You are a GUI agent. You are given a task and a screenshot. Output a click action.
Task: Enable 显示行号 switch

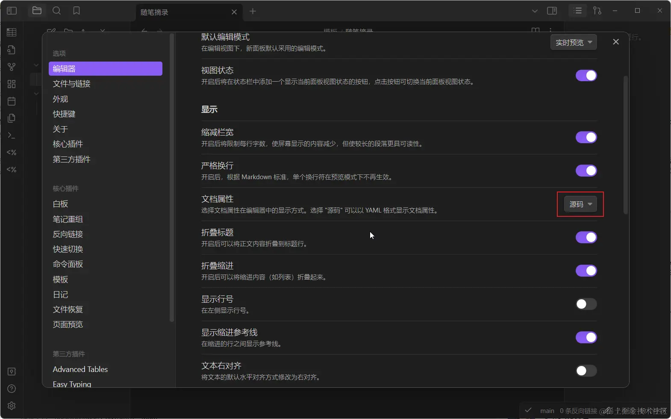(586, 304)
